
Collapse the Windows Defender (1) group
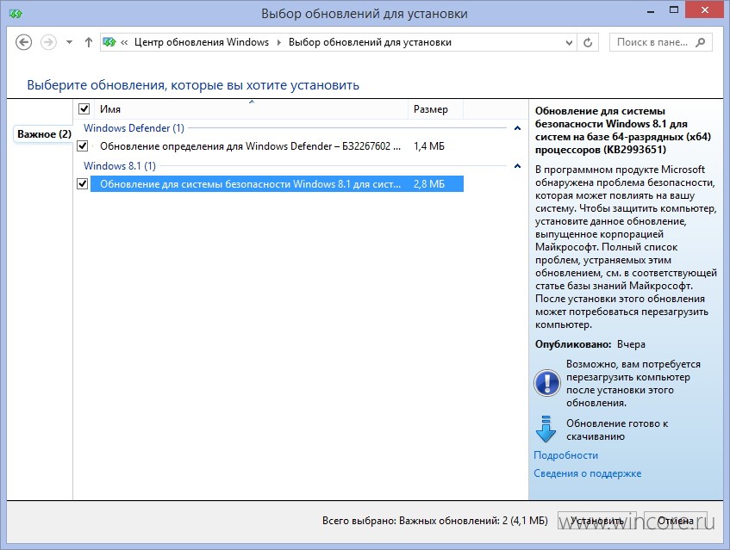[517, 128]
